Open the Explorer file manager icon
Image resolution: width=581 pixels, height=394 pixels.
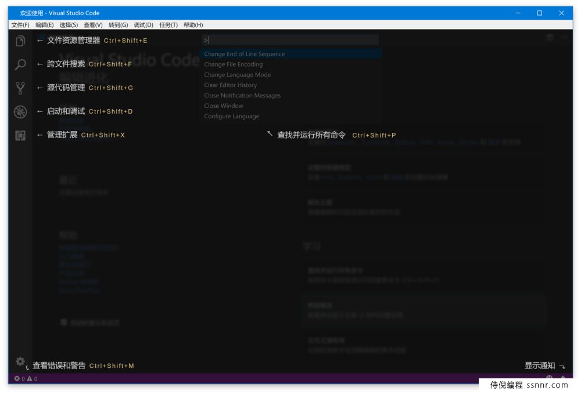(x=20, y=41)
